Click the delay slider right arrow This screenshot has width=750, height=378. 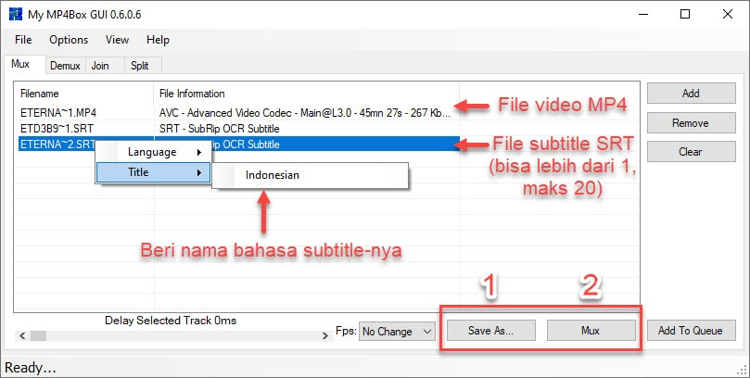pos(325,336)
